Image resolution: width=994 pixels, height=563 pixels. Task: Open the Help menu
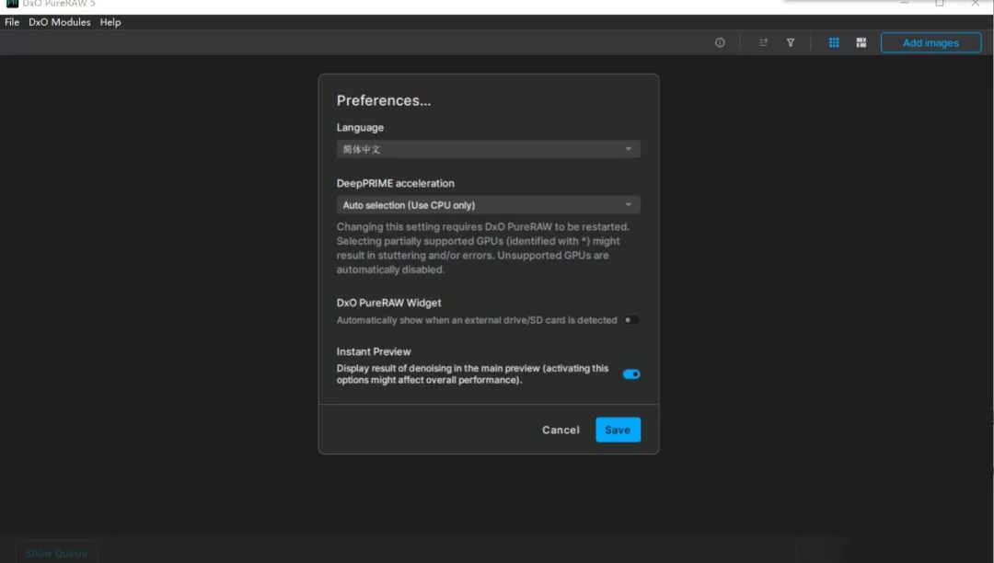point(110,22)
